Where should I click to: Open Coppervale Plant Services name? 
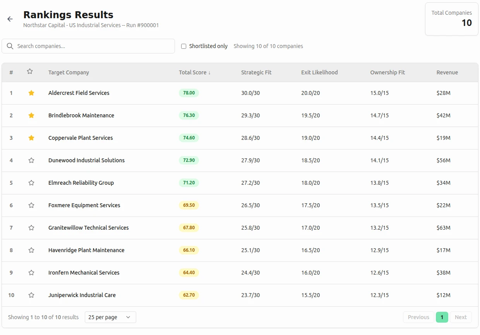81,138
